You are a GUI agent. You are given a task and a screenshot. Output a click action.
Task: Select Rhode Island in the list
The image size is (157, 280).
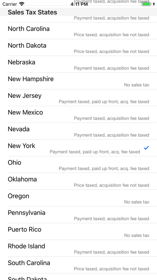click(78, 248)
